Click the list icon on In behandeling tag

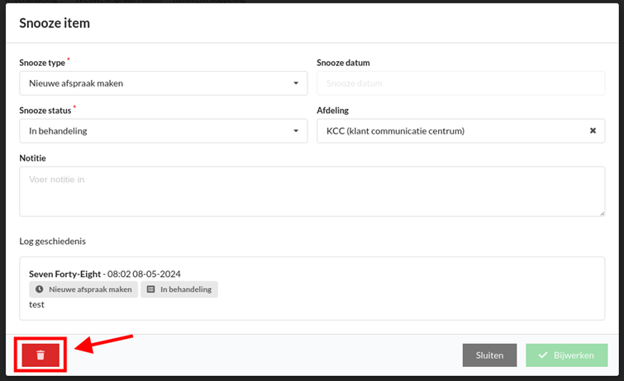(150, 289)
